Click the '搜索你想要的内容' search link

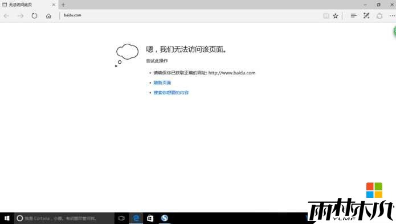pyautogui.click(x=171, y=93)
